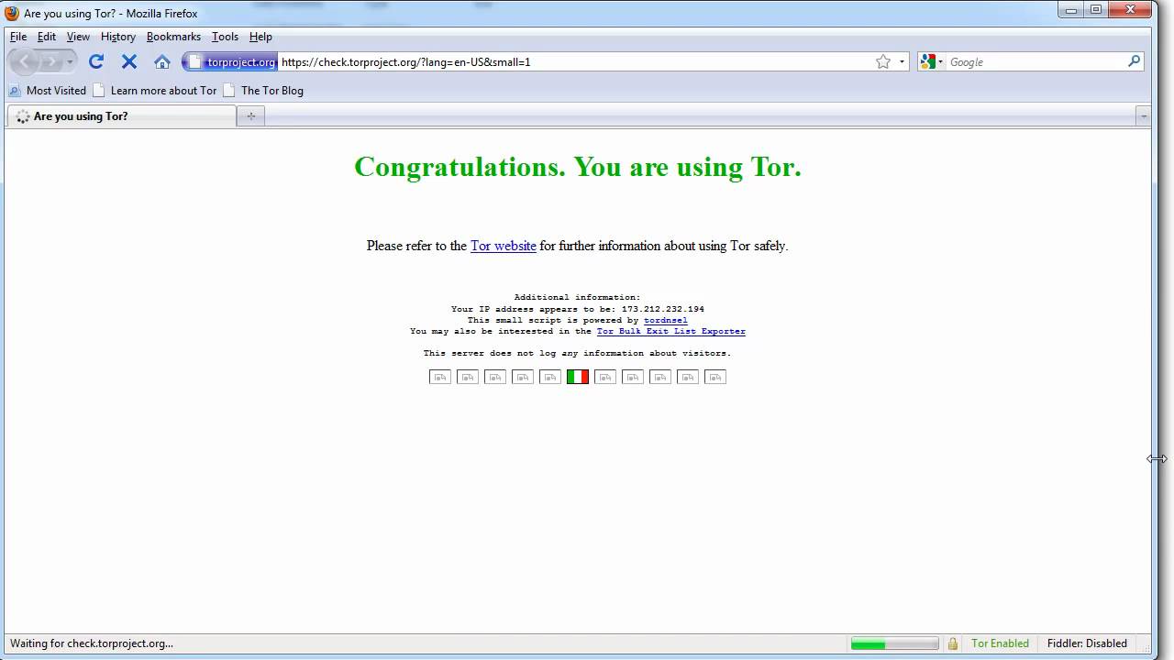This screenshot has width=1174, height=660.
Task: Go to the Home page
Action: (162, 61)
